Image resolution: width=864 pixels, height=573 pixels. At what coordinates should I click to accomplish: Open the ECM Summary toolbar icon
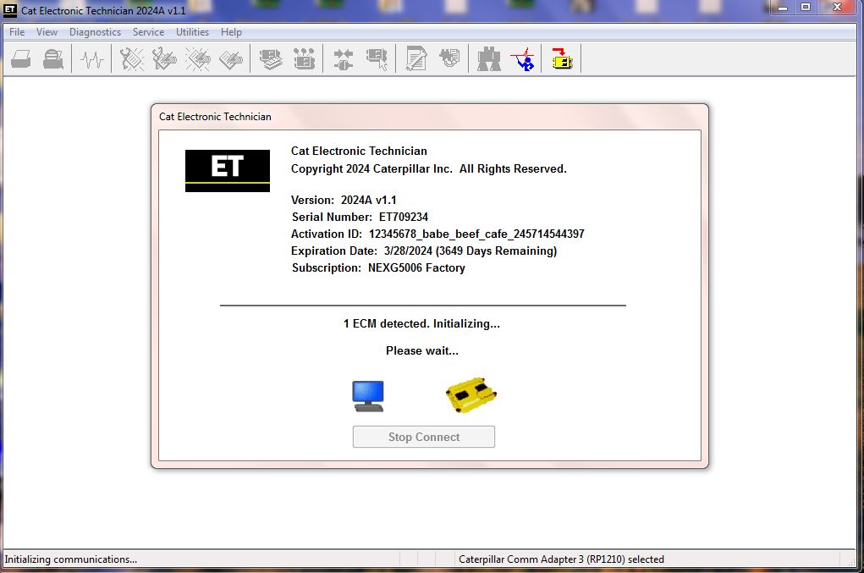(x=271, y=59)
